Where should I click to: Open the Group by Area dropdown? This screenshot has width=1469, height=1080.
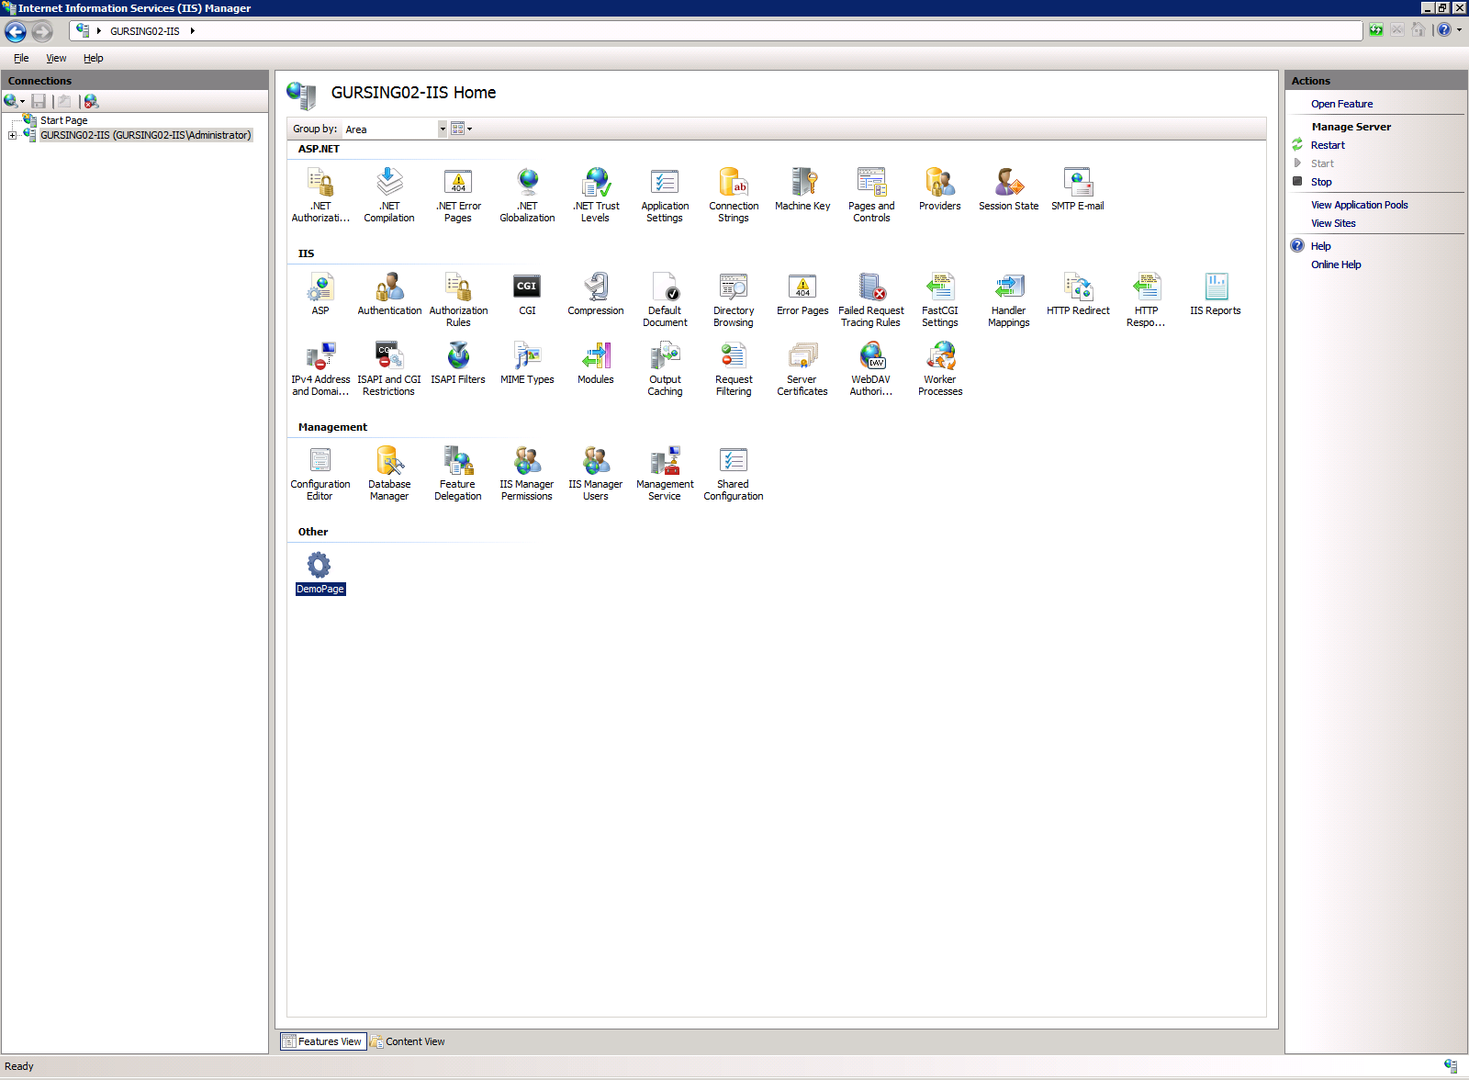click(442, 129)
